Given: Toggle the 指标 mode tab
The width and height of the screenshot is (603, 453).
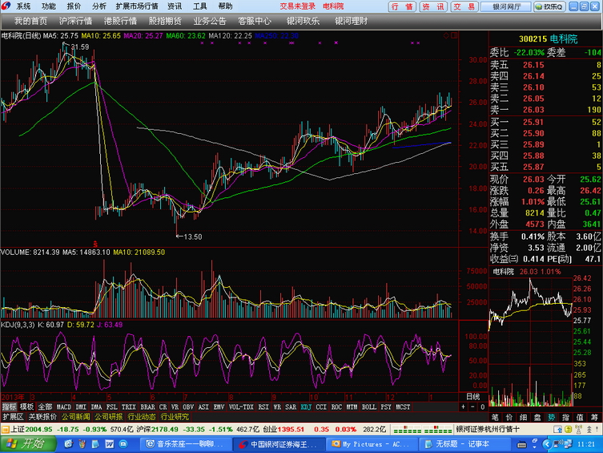Looking at the screenshot, I should pos(9,406).
